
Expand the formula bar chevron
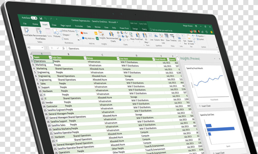[218, 52]
